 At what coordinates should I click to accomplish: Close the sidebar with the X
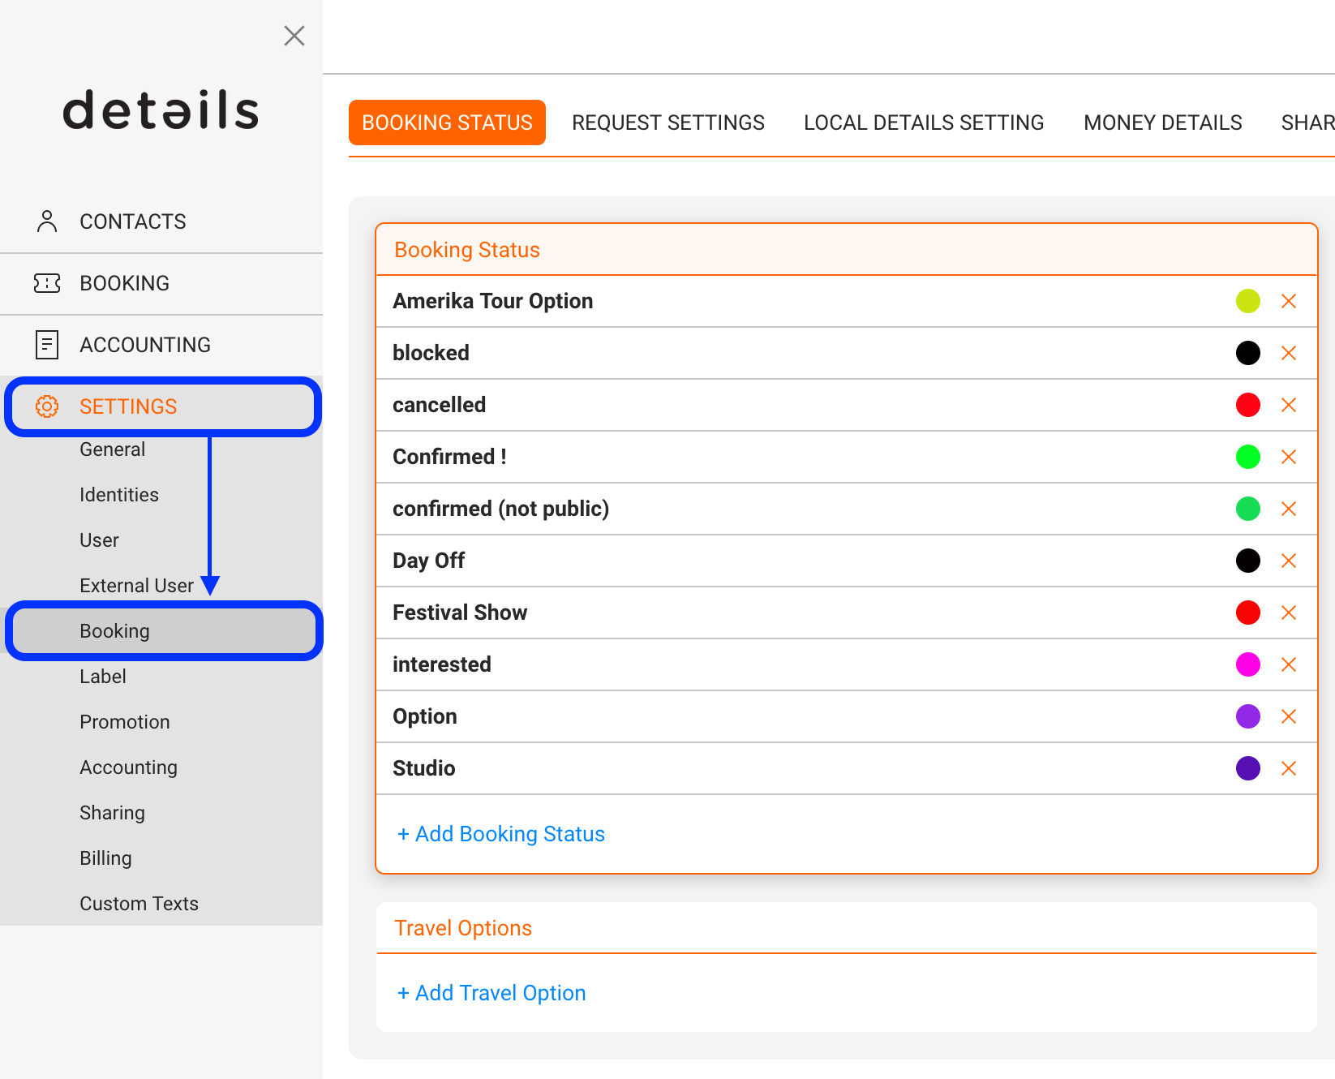click(294, 36)
